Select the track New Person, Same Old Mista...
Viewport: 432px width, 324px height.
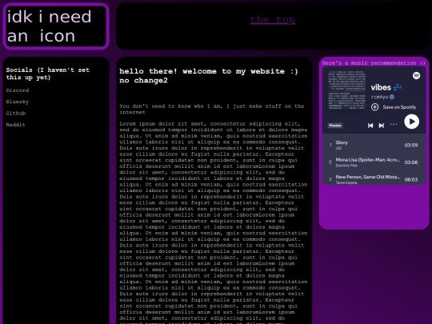click(374, 178)
